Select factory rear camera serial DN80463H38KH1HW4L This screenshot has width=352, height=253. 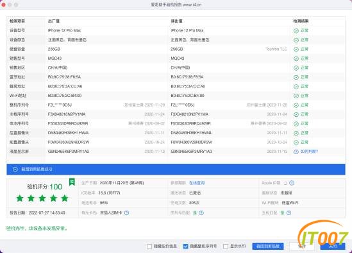click(x=69, y=133)
